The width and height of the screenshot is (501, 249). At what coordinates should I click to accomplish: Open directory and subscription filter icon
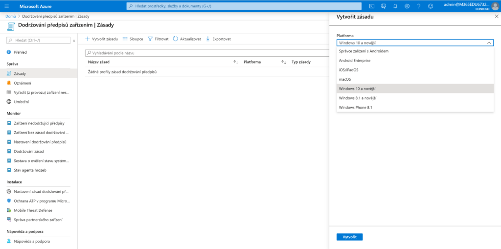384,6
